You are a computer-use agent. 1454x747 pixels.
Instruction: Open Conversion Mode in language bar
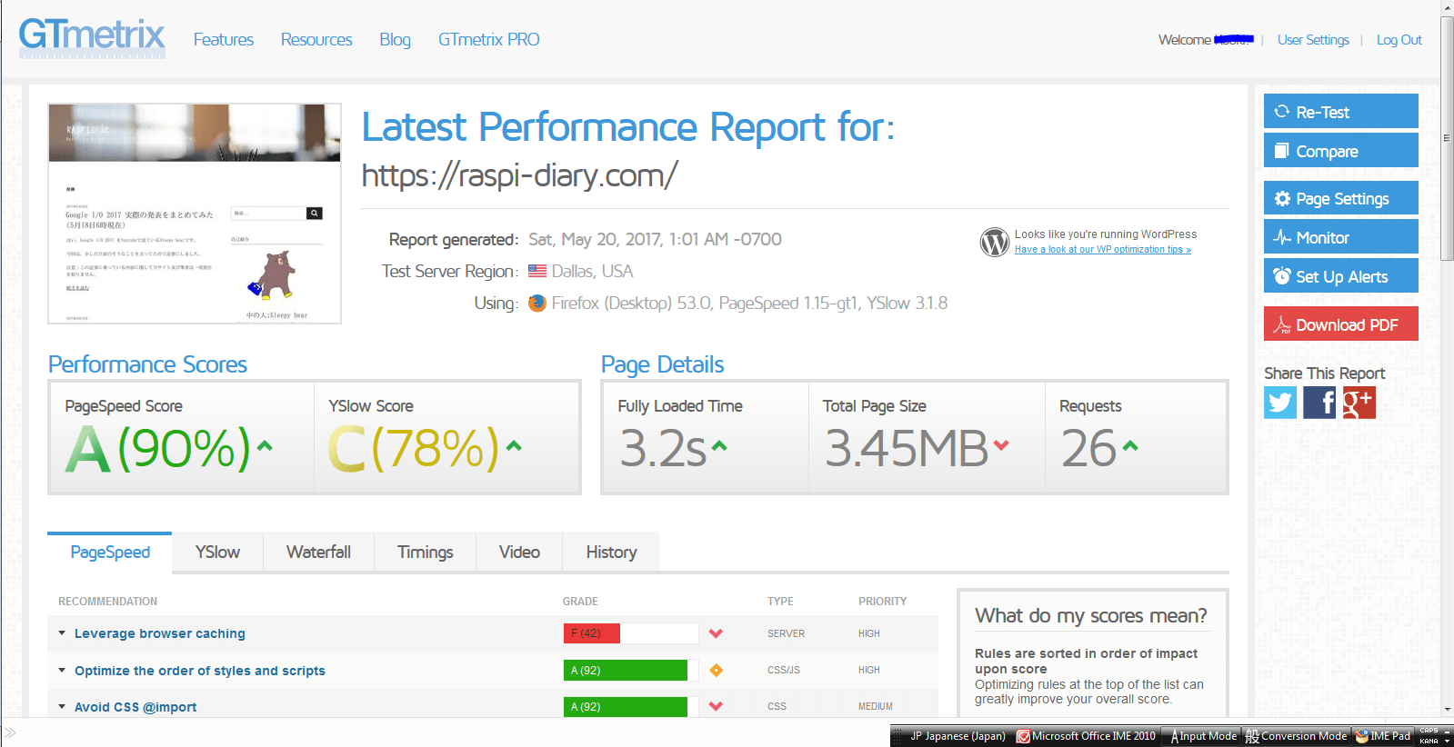pyautogui.click(x=1296, y=736)
